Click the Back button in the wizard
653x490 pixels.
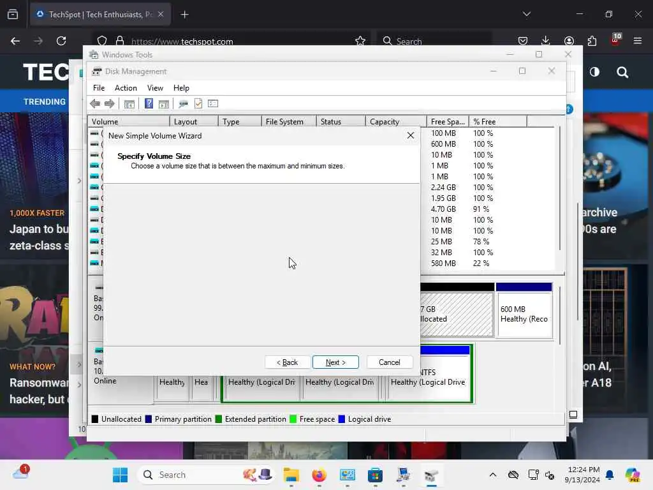[288, 362]
